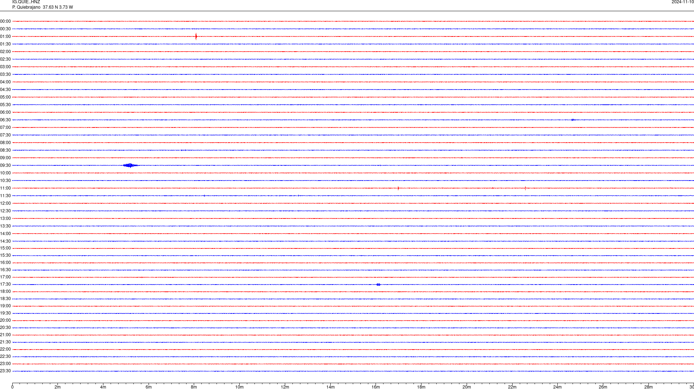Click the date 2024-11-10
This screenshot has width=694, height=390.
[682, 2]
